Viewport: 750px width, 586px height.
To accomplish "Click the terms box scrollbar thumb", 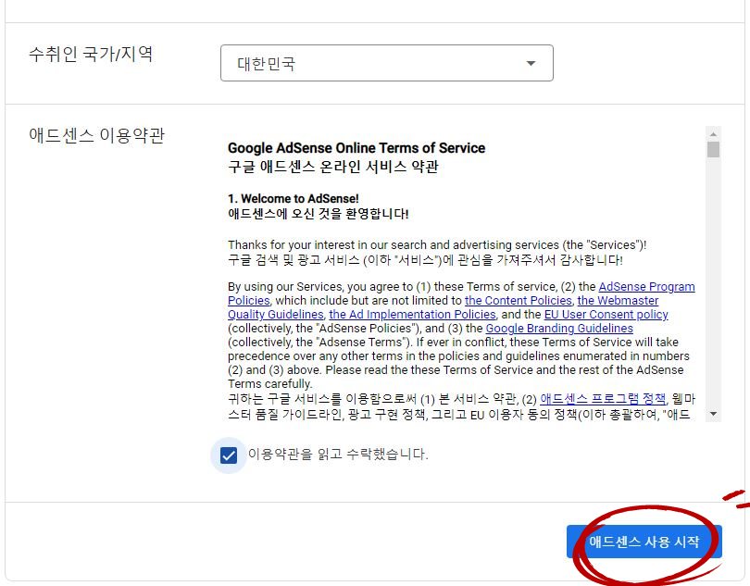I will click(713, 149).
